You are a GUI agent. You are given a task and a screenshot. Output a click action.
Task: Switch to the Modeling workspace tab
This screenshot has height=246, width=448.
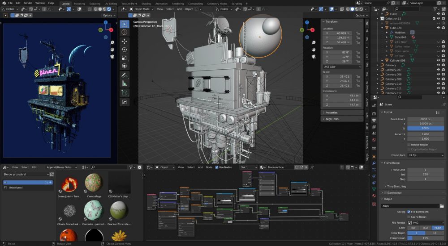[x=79, y=4]
